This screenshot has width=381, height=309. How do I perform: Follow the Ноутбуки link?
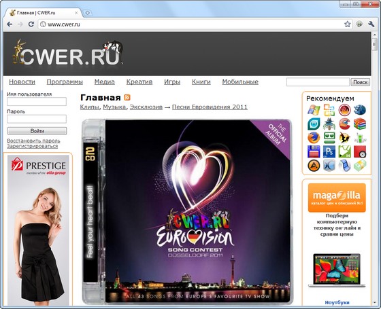[x=337, y=302]
